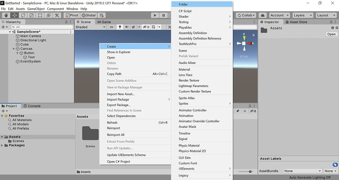
Task: Toggle scene effects layers icon
Action: [134, 27]
